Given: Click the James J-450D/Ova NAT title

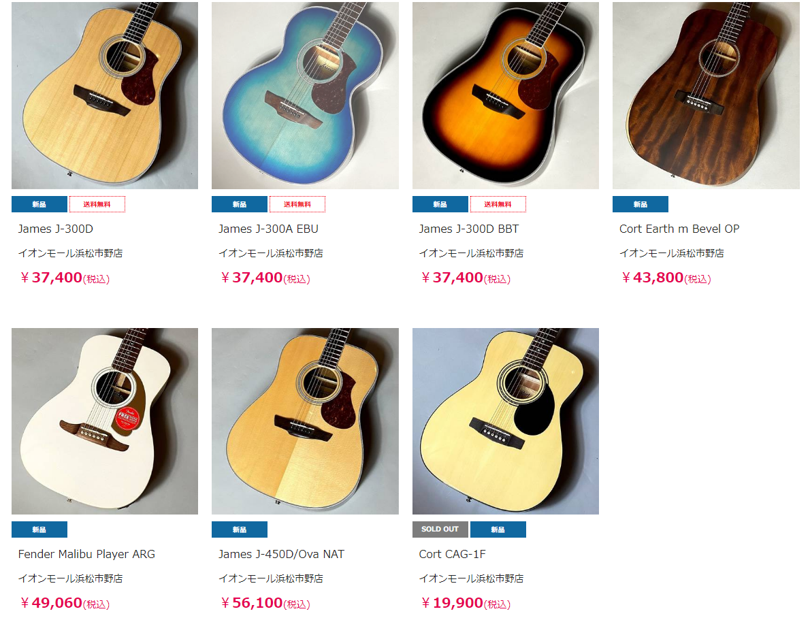Looking at the screenshot, I should pyautogui.click(x=282, y=555).
